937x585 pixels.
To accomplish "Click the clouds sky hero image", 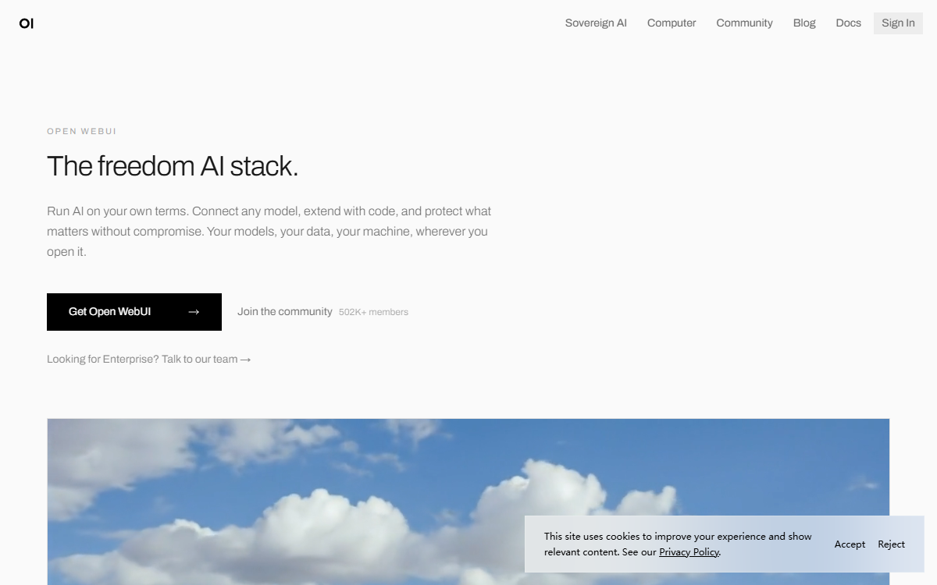I will click(468, 502).
